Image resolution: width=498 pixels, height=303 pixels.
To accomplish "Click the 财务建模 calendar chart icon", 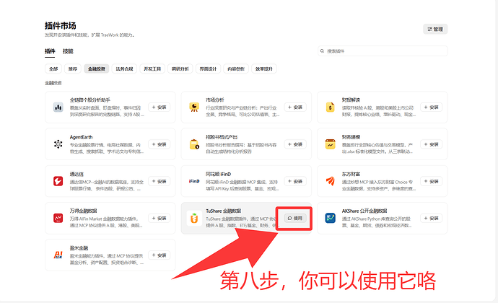I will tap(331, 144).
